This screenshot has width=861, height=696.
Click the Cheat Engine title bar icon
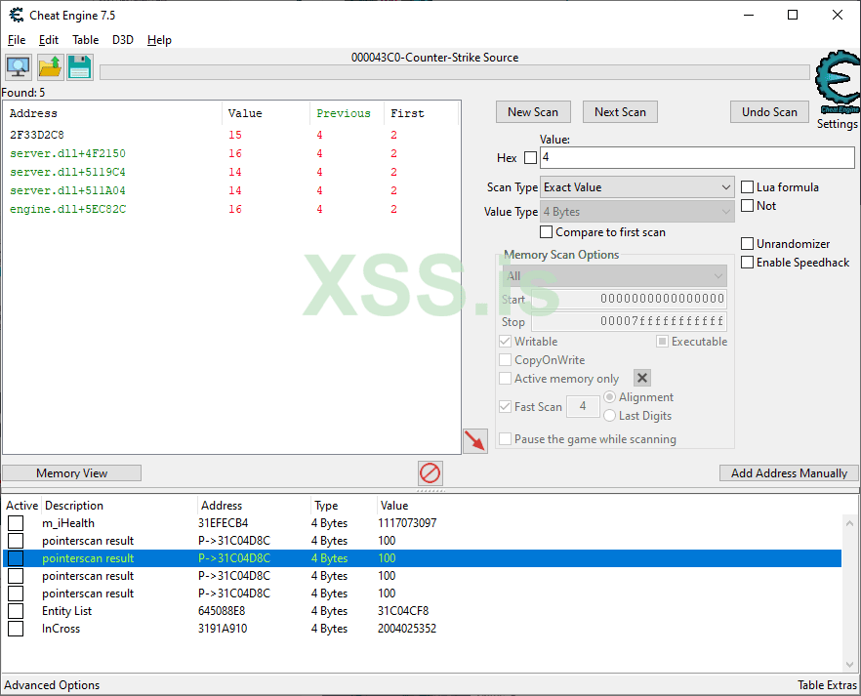tap(17, 16)
